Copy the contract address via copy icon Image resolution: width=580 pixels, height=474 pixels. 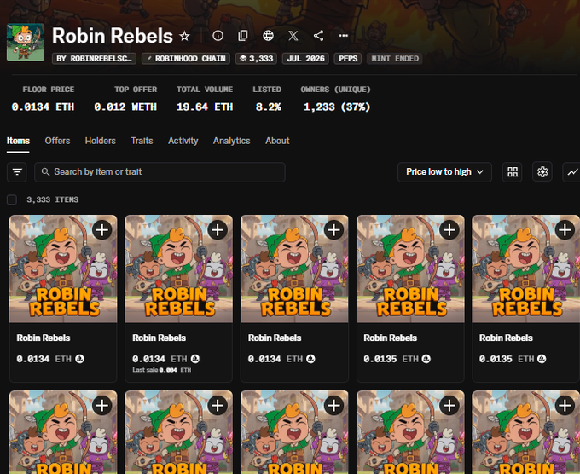243,36
